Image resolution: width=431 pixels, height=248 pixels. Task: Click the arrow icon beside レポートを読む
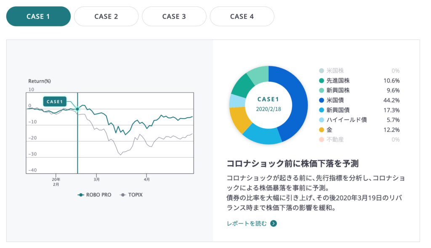(274, 224)
